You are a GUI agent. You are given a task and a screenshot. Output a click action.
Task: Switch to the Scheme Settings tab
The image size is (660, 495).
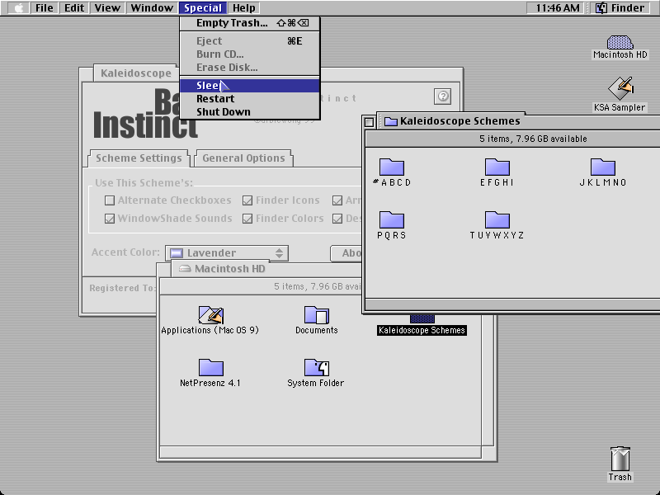(x=139, y=158)
